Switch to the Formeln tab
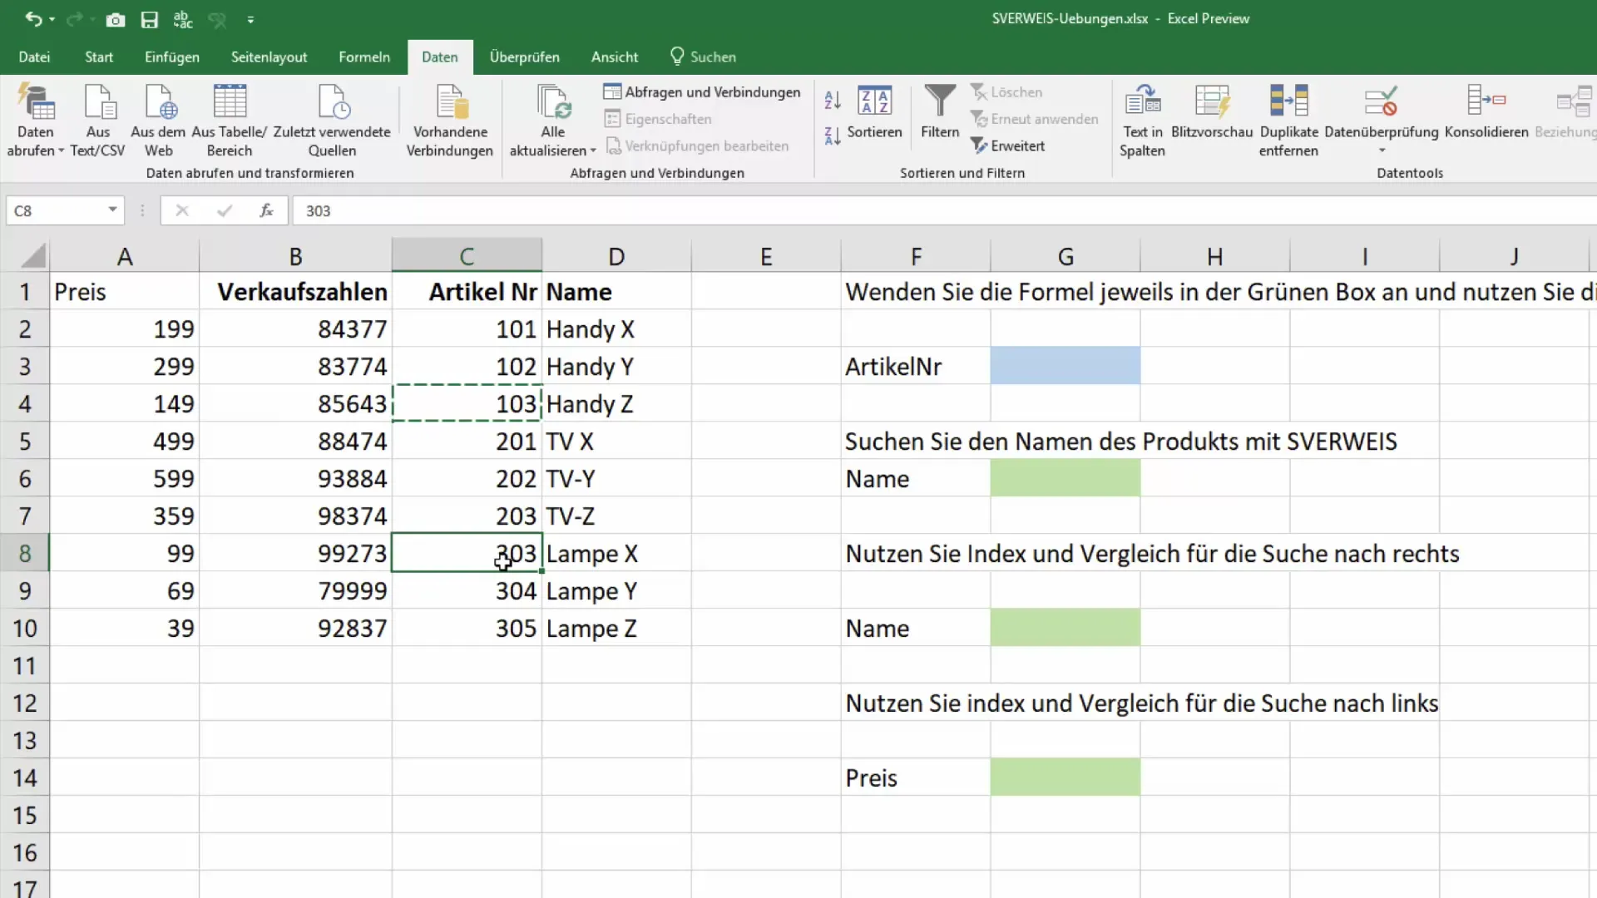Viewport: 1597px width, 898px height. (x=364, y=57)
